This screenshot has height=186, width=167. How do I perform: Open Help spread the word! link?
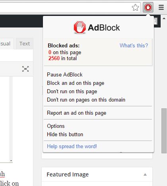click(x=72, y=146)
